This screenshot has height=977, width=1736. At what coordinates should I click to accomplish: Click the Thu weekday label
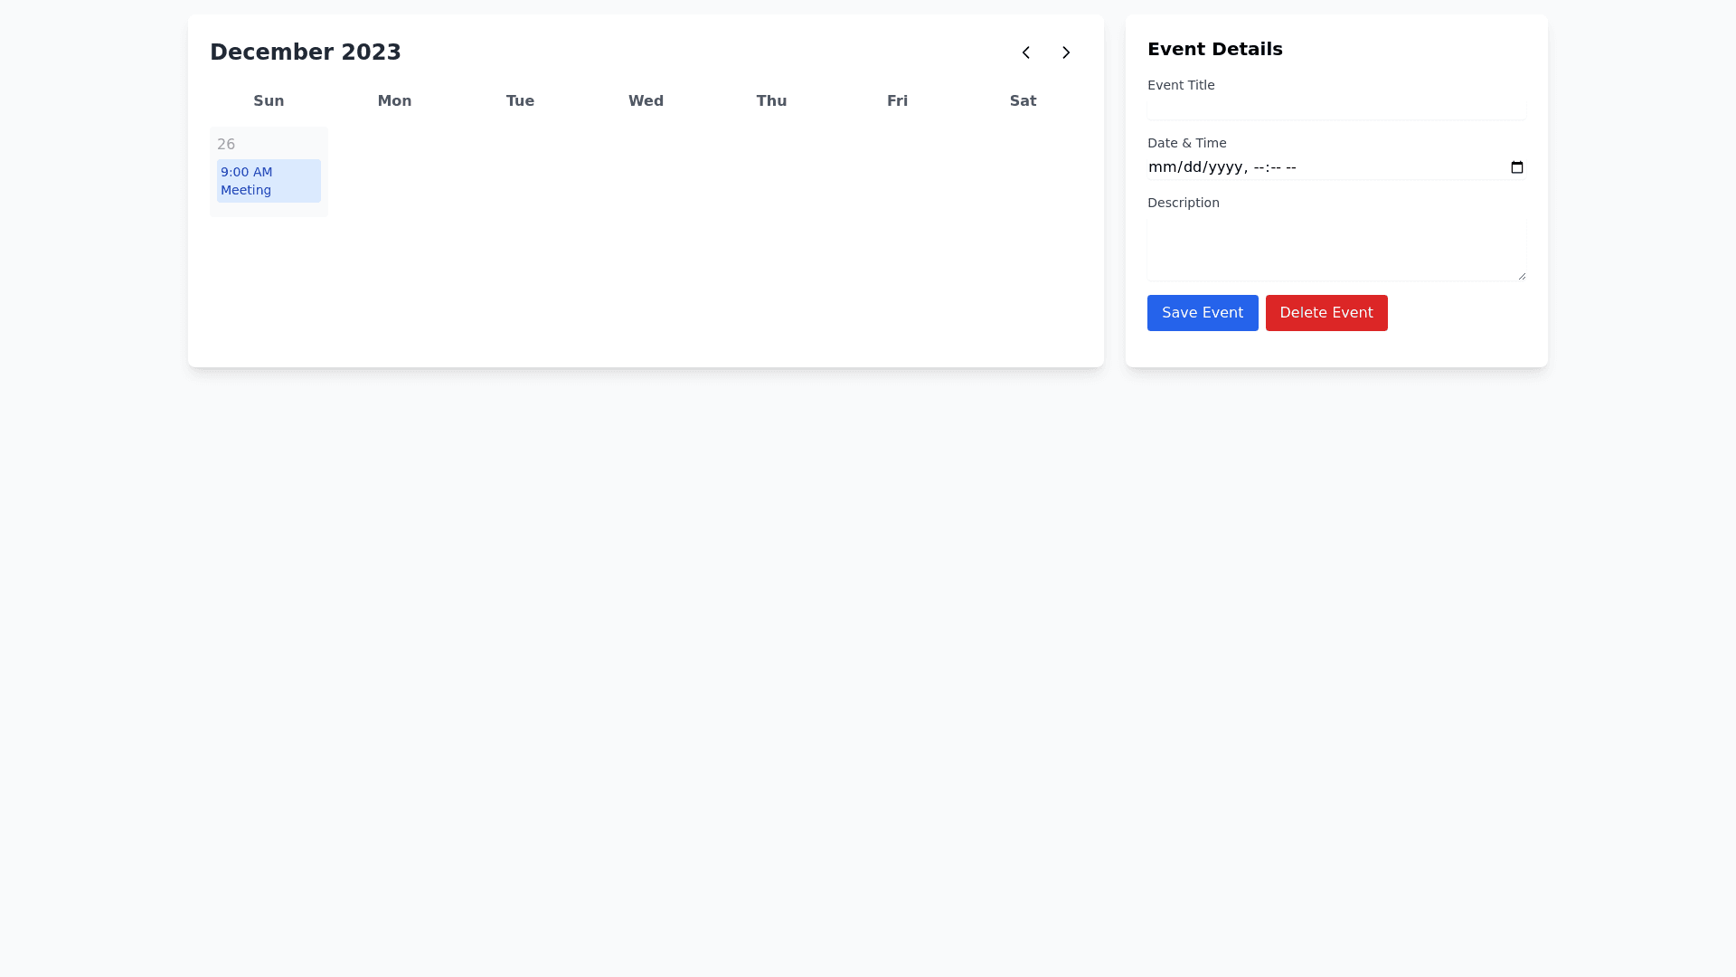(770, 100)
